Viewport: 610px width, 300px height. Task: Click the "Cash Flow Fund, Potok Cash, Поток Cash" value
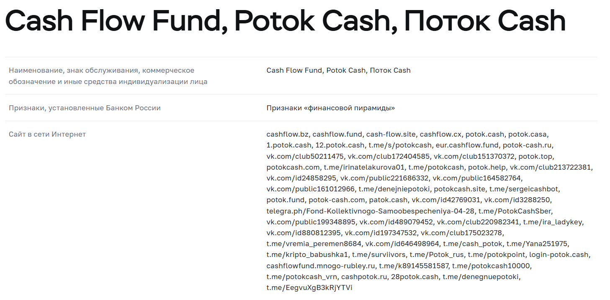click(338, 70)
